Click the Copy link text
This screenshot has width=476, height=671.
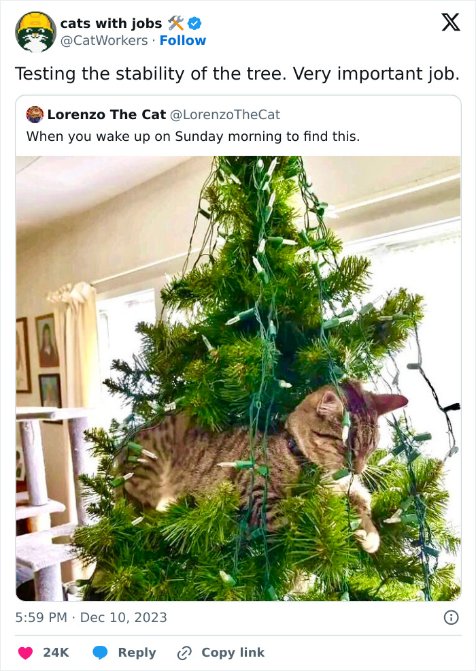pos(231,652)
